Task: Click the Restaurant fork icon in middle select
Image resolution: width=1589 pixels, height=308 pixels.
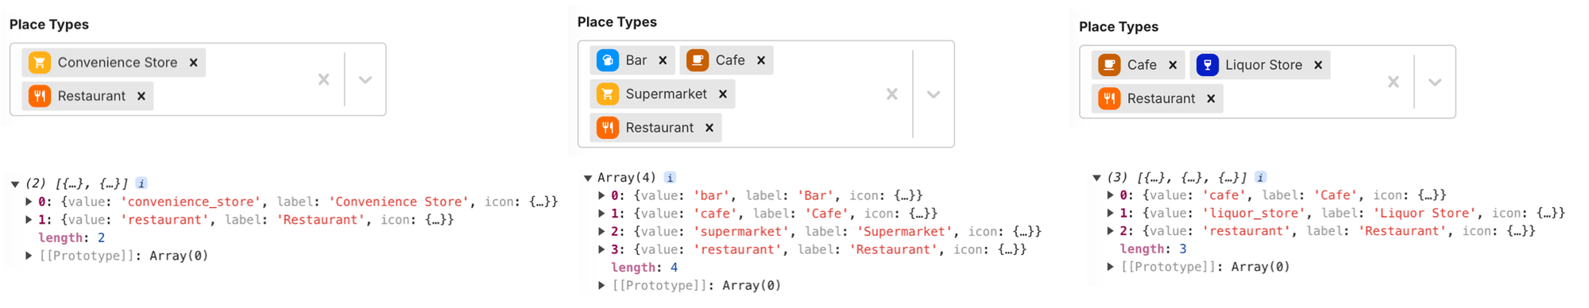Action: 607,128
